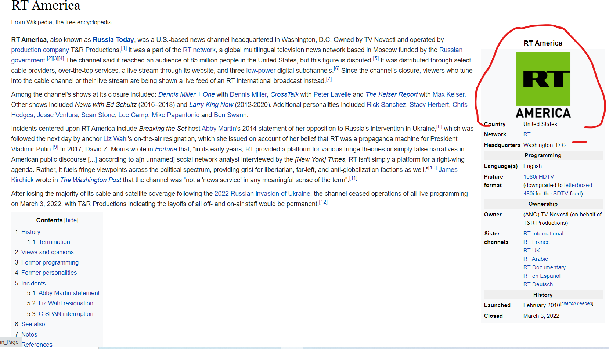Open the Sean Stone link
The width and height of the screenshot is (609, 349).
(x=98, y=115)
